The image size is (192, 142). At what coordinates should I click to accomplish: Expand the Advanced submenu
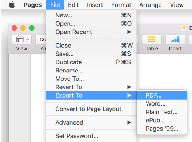click(x=91, y=122)
